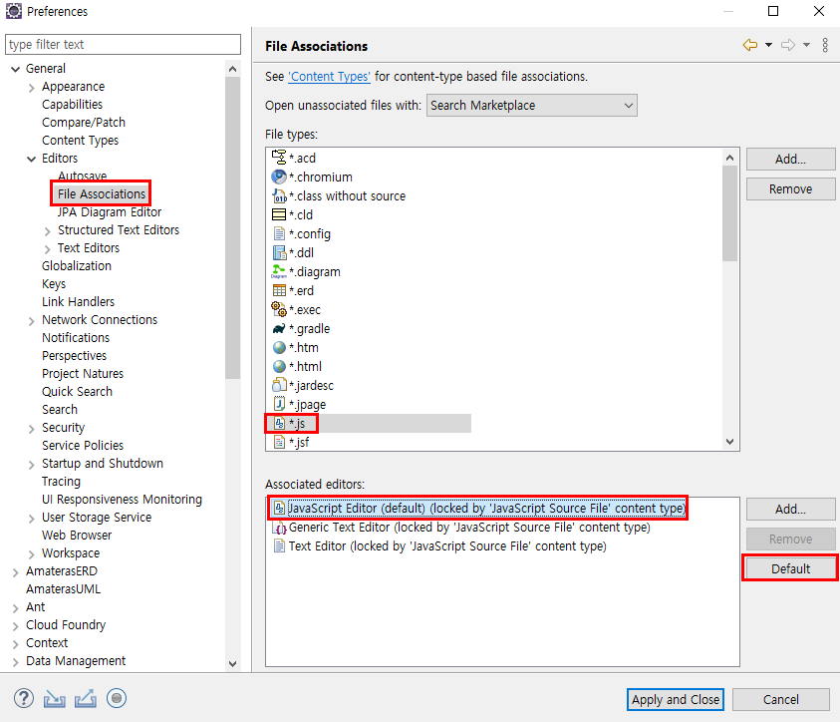Open the back history dropdown arrow

768,45
